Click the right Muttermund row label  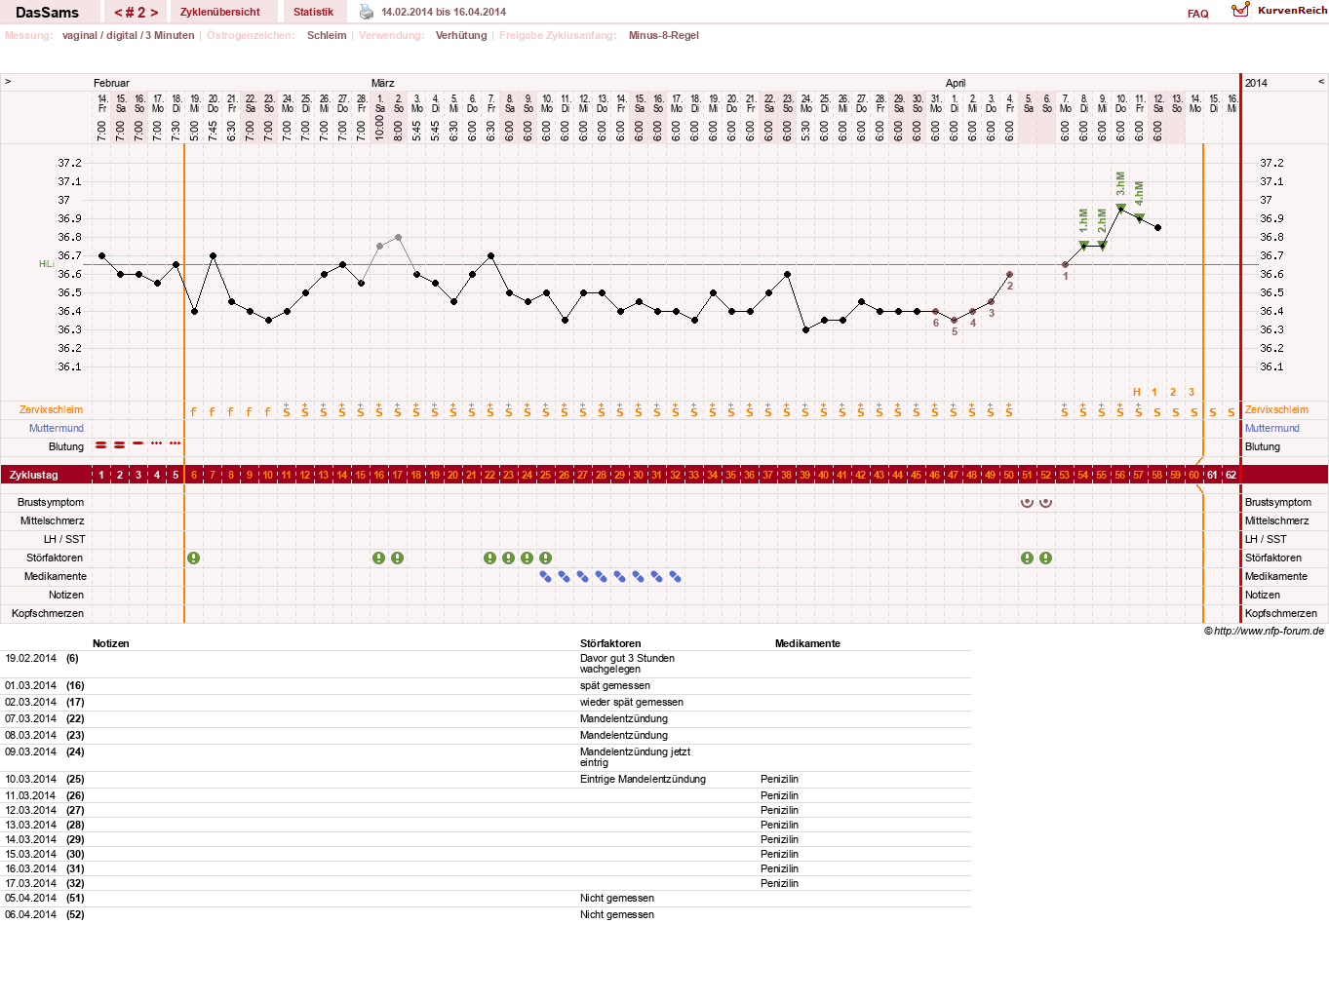(x=1272, y=428)
